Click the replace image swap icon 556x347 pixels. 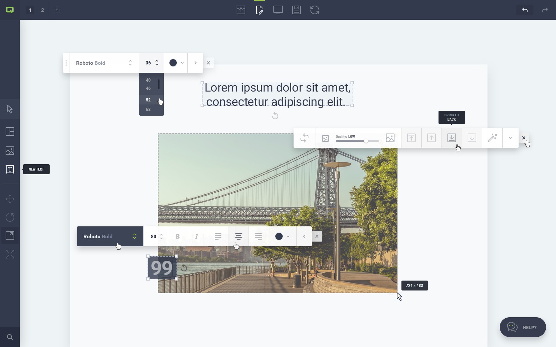pyautogui.click(x=304, y=138)
